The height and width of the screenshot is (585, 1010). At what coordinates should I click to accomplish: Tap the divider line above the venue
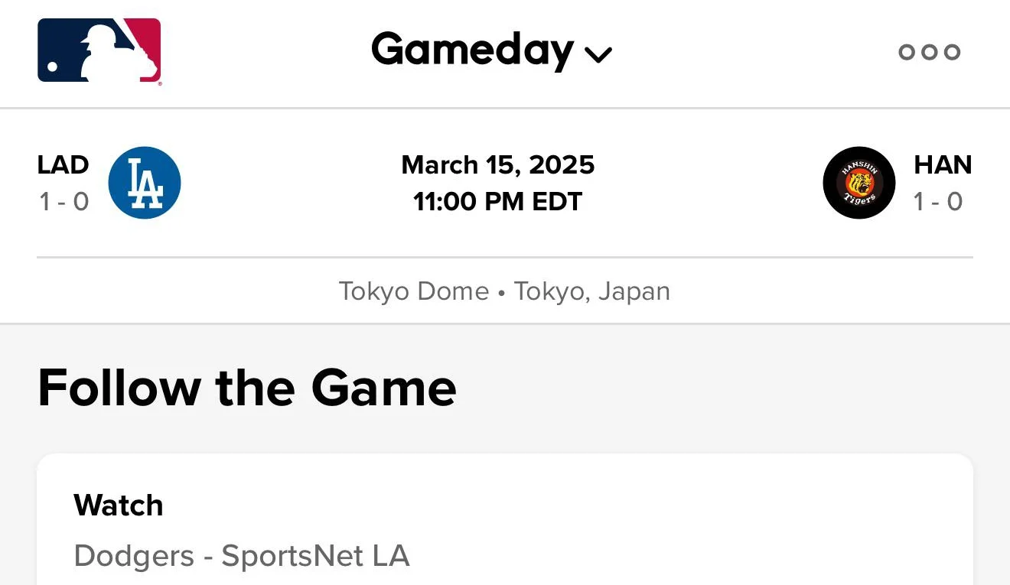click(x=505, y=258)
